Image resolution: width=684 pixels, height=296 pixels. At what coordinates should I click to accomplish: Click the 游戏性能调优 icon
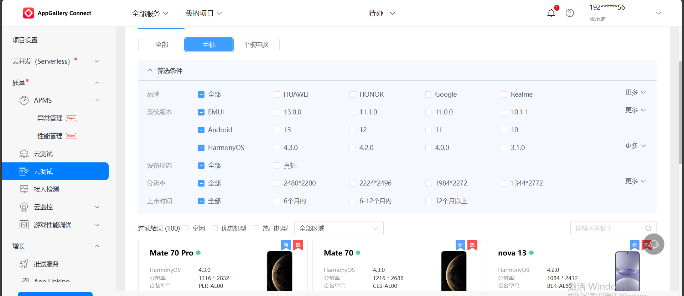pyautogui.click(x=24, y=225)
